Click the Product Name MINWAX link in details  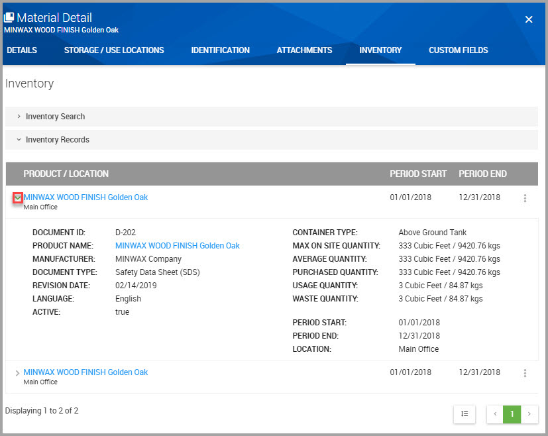click(177, 246)
